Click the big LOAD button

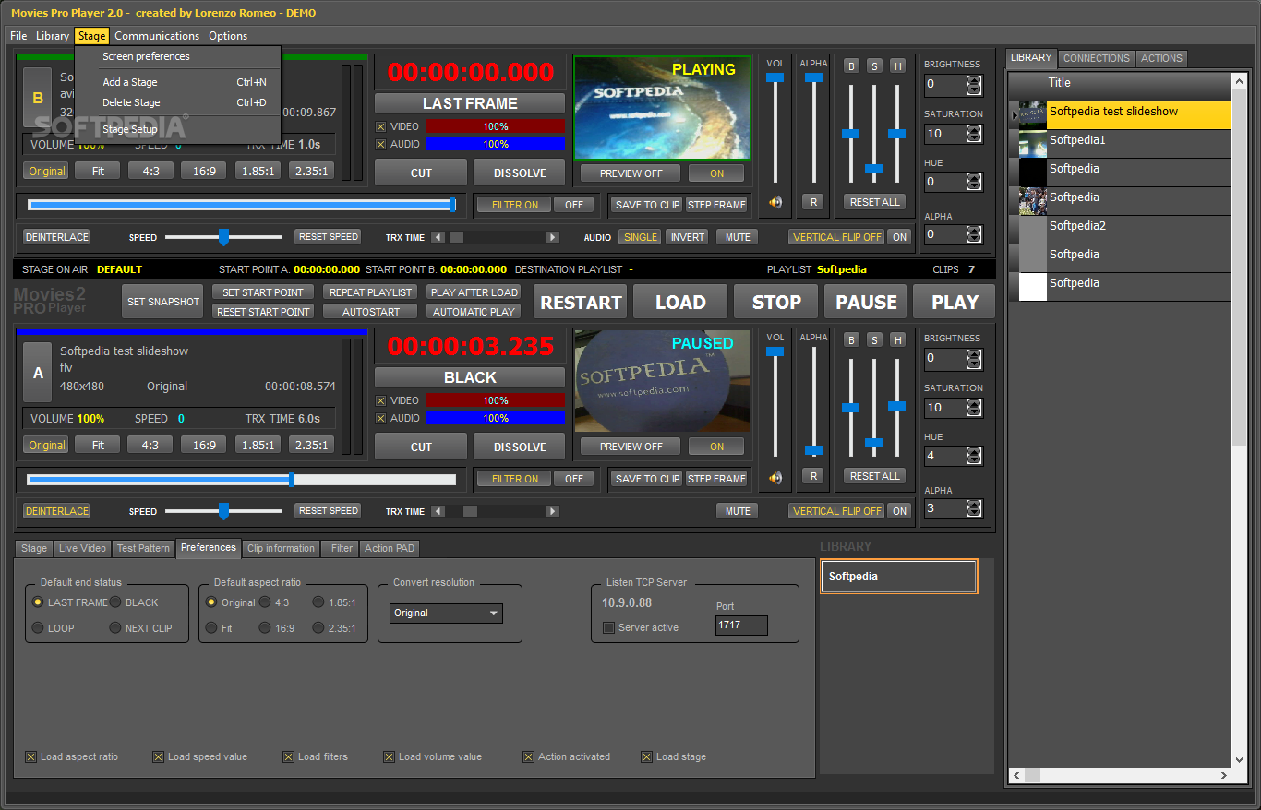[x=680, y=302]
